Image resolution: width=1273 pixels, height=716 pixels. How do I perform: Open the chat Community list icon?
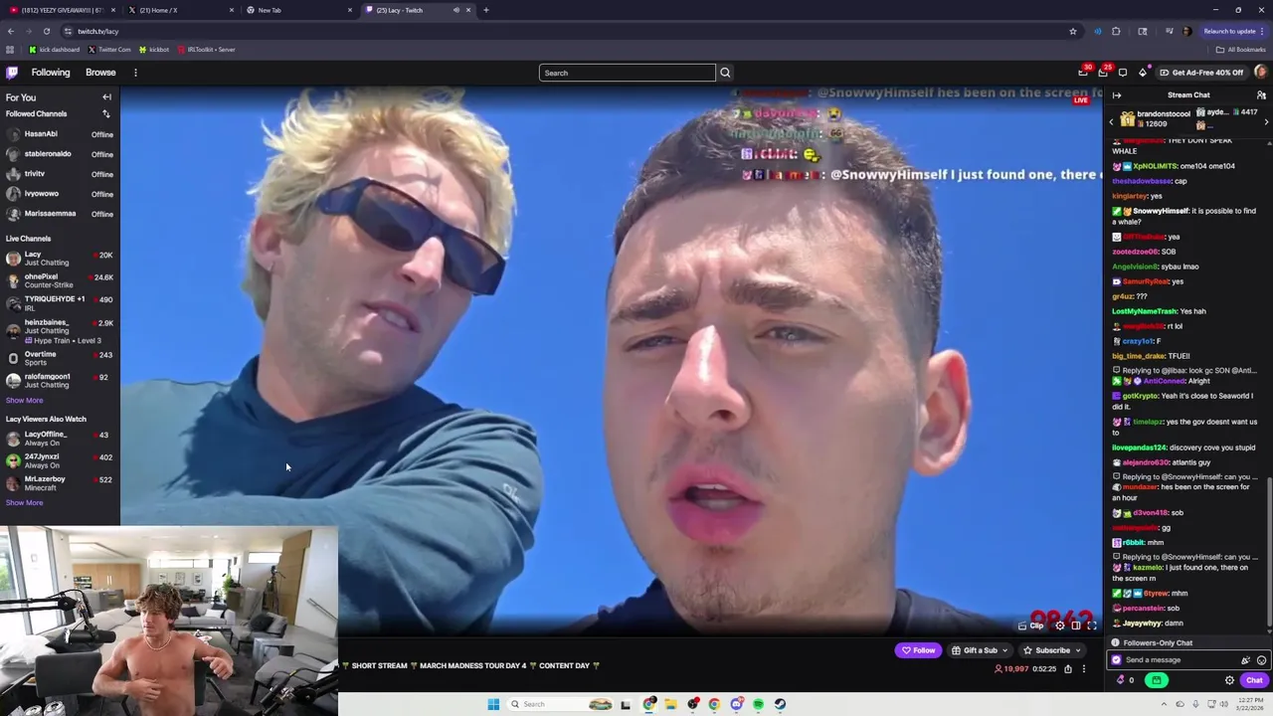pos(1261,95)
